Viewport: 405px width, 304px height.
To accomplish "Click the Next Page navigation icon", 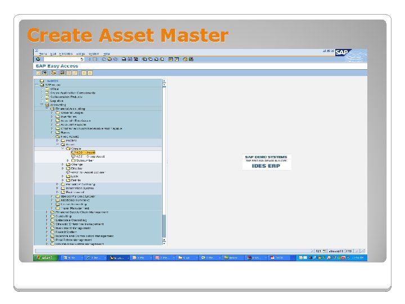I will click(x=156, y=59).
